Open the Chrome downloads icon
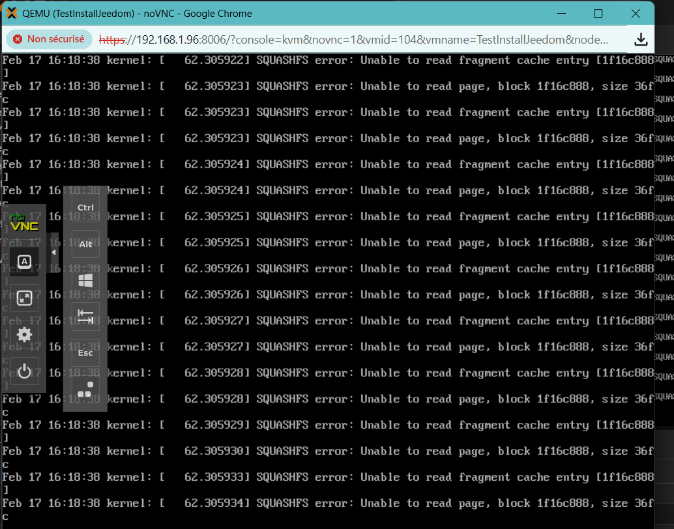674x529 pixels. (x=641, y=40)
